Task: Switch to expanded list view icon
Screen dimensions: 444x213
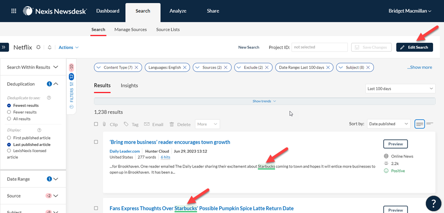Action: 420,124
